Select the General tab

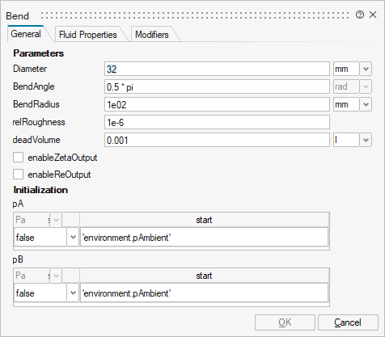[x=26, y=34]
